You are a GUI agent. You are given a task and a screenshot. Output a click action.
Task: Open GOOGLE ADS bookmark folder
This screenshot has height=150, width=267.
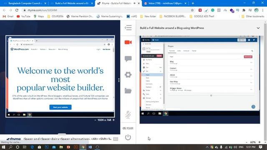202,16
